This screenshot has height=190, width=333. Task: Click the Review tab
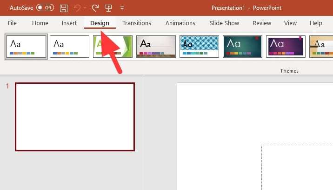pyautogui.click(x=262, y=23)
